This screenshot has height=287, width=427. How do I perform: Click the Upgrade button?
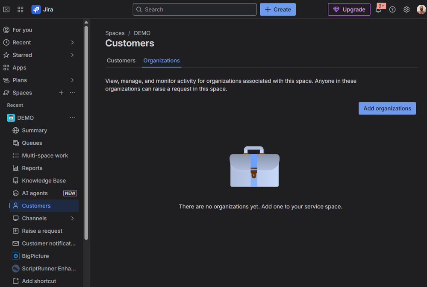point(349,9)
